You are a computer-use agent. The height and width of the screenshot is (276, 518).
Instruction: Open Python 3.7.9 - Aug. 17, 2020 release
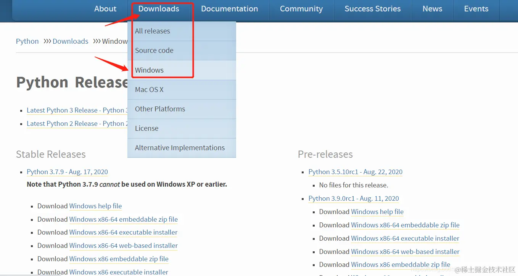67,172
